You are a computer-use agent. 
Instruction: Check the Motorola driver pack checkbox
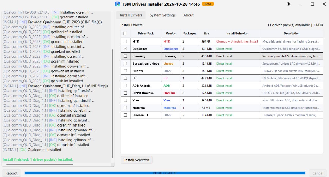click(125, 108)
